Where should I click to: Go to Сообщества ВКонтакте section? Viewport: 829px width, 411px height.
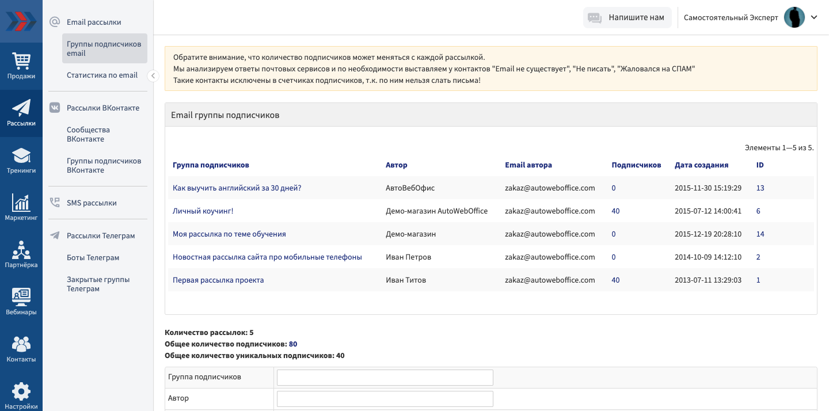click(88, 134)
